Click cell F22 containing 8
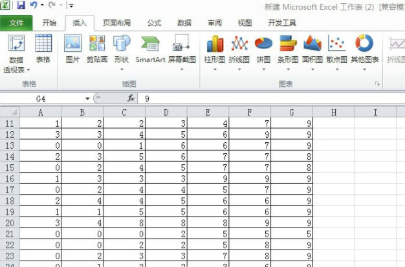This screenshot has width=405, height=267. (250, 245)
